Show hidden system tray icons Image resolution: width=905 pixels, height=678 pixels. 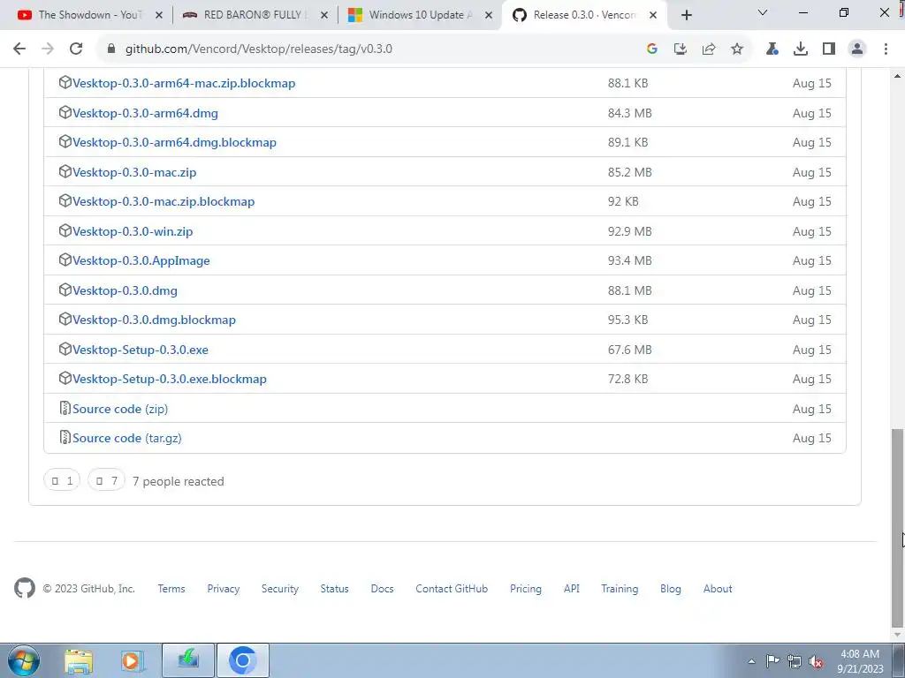point(751,662)
